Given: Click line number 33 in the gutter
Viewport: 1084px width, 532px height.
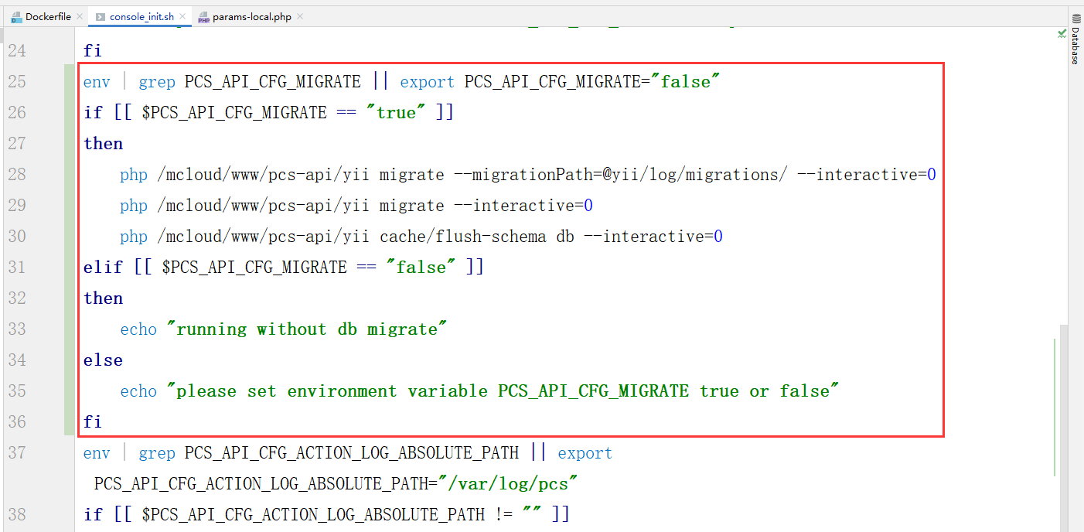Looking at the screenshot, I should click(17, 329).
